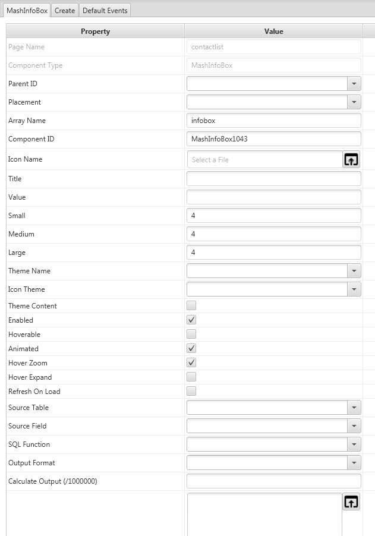Expand the Placement dropdown arrow
This screenshot has height=536, width=375.
pos(354,102)
